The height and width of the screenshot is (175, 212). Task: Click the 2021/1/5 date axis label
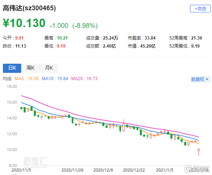pos(165,170)
